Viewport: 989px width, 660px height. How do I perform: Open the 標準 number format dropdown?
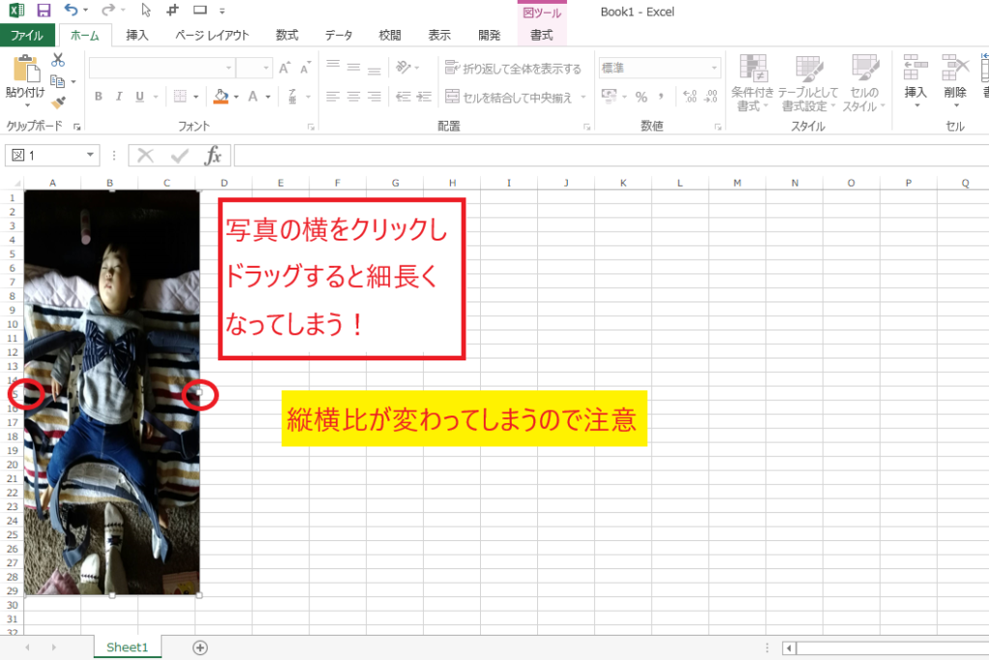pyautogui.click(x=715, y=68)
